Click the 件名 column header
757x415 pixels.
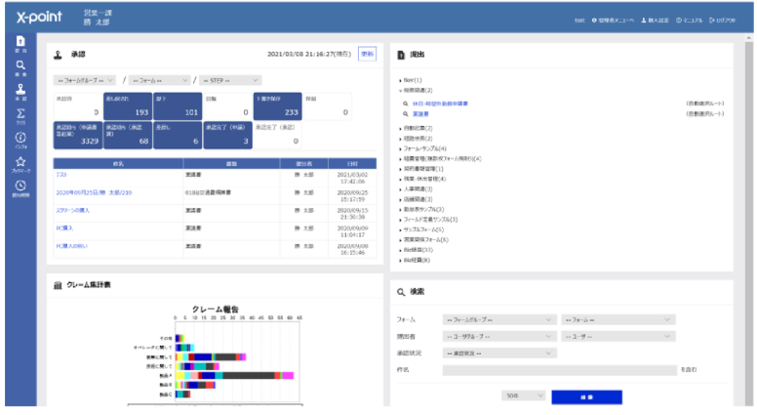118,164
